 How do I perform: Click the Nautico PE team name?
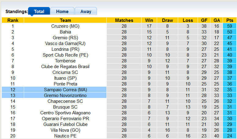click(65, 136)
